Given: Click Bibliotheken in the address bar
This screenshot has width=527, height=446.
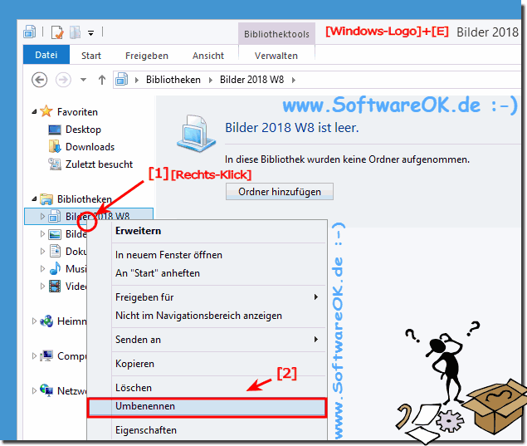Looking at the screenshot, I should tap(173, 80).
